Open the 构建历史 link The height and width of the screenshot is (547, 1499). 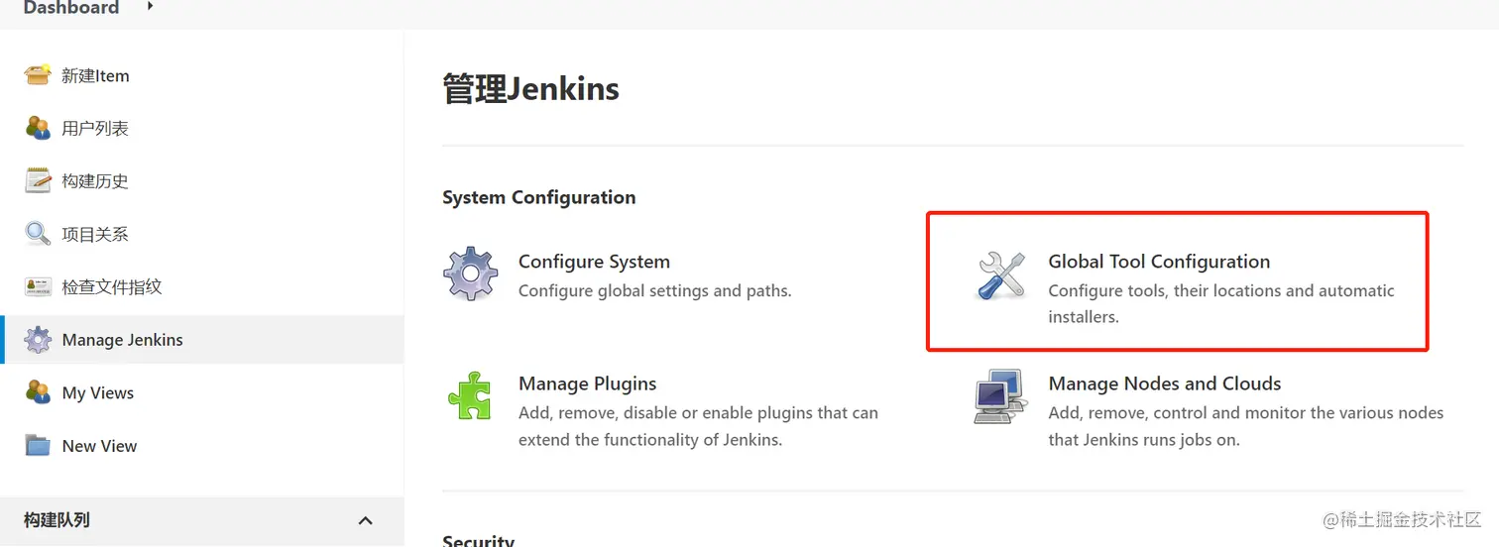tap(95, 180)
